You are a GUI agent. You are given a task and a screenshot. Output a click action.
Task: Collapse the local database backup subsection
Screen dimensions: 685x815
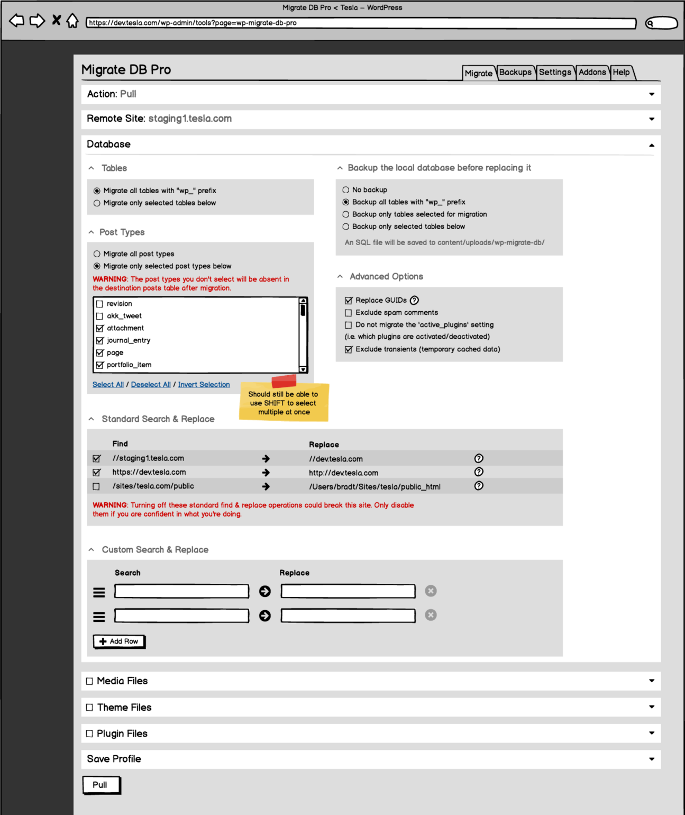point(340,168)
